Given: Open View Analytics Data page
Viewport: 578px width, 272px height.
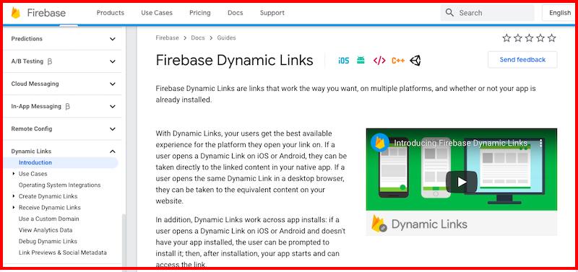Looking at the screenshot, I should 46,230.
